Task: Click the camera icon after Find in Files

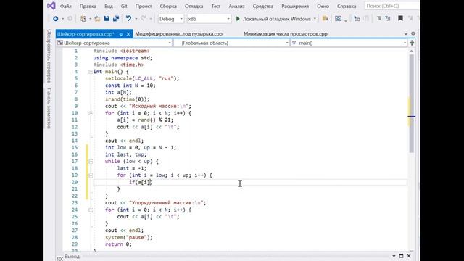Action: coord(338,19)
